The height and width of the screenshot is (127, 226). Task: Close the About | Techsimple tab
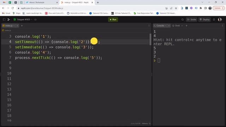coord(57,2)
